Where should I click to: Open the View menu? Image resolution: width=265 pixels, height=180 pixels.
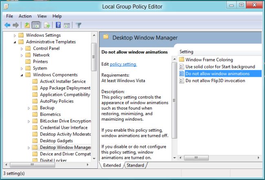[42, 16]
